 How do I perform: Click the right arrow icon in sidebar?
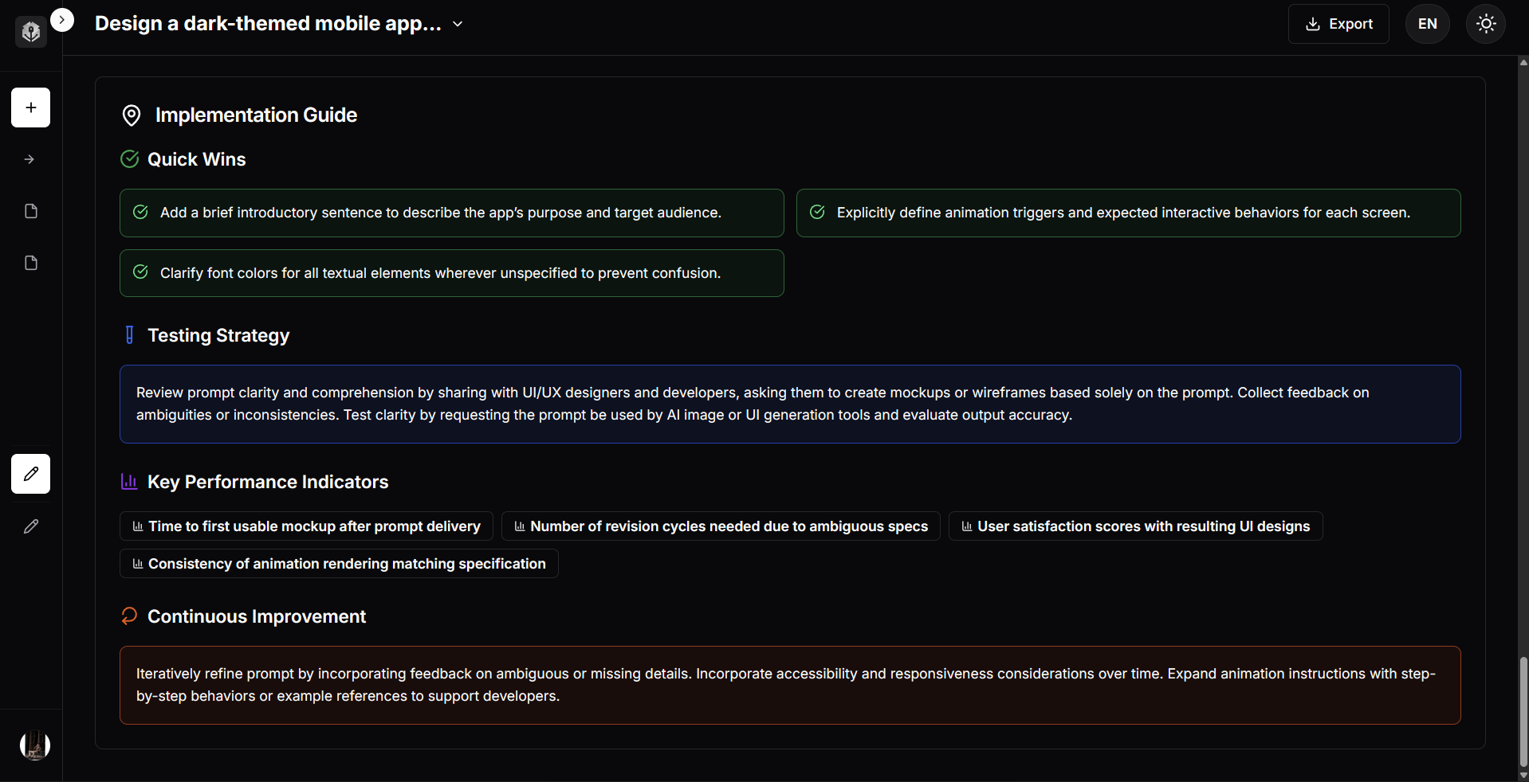point(30,159)
